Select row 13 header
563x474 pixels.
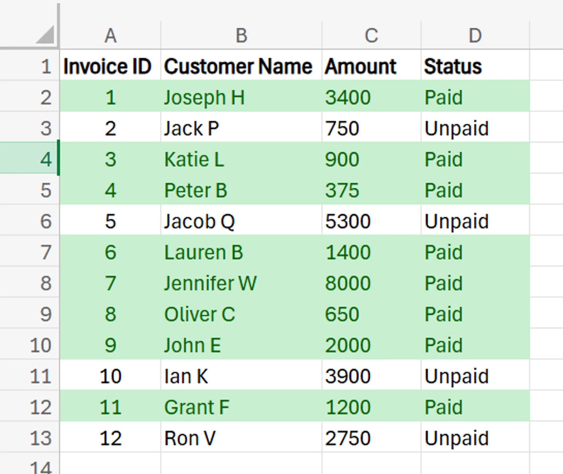[29, 437]
